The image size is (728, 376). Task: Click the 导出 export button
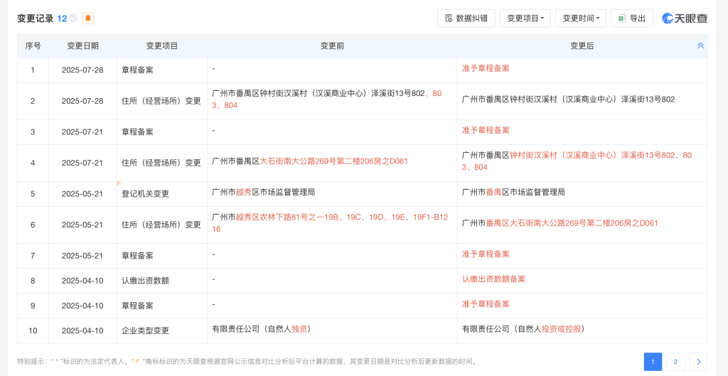point(631,18)
